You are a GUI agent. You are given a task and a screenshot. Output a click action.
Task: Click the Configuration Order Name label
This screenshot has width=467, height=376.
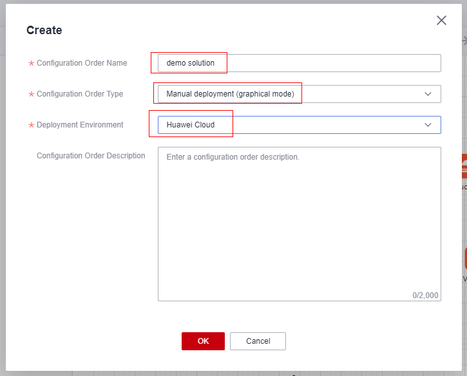click(x=82, y=63)
